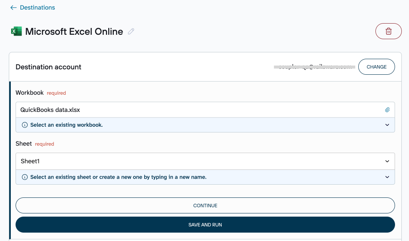Click the info icon in sheet hint

point(25,177)
